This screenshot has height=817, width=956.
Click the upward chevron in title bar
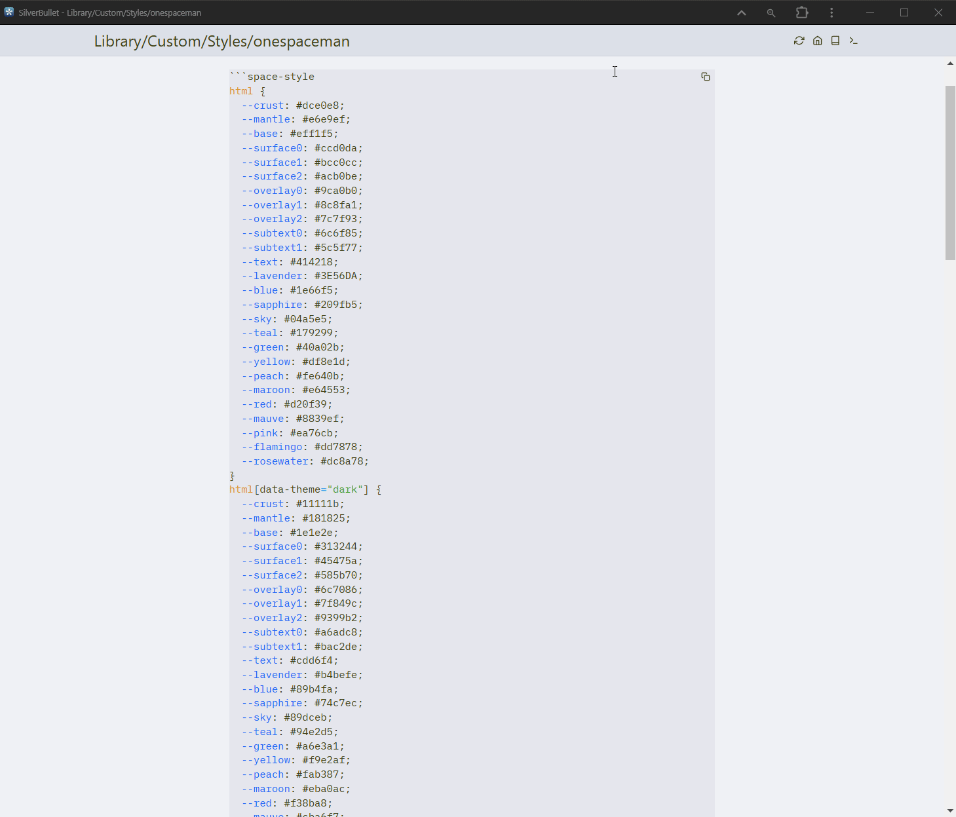pyautogui.click(x=741, y=12)
